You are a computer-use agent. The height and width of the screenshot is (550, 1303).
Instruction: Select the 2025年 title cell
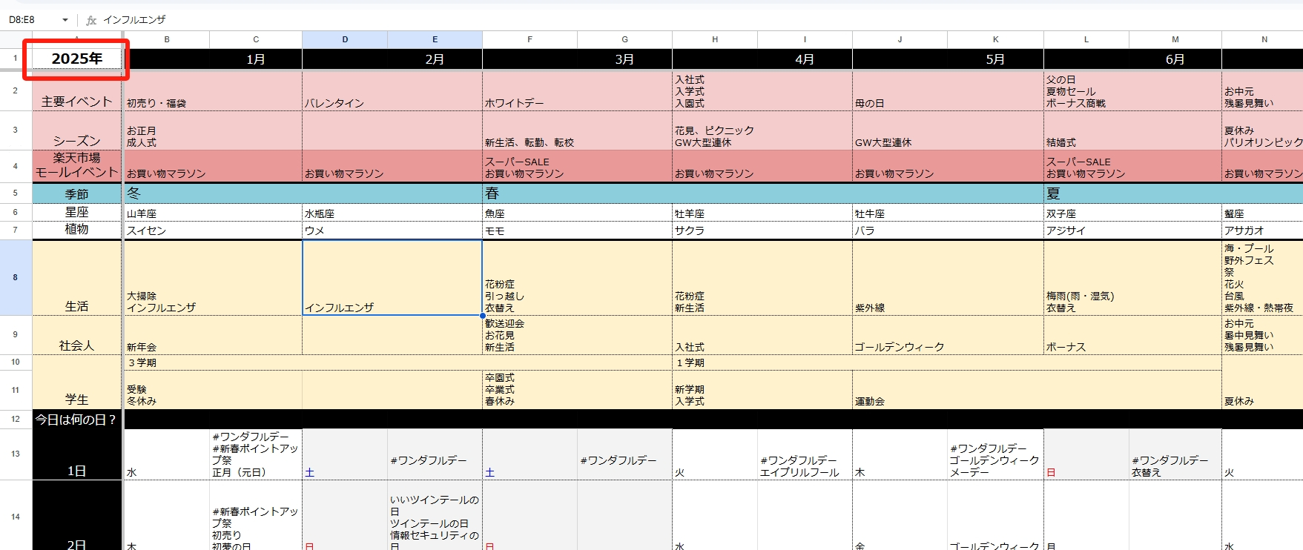pyautogui.click(x=77, y=59)
